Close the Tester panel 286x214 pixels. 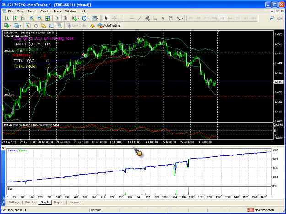[x=3, y=148]
